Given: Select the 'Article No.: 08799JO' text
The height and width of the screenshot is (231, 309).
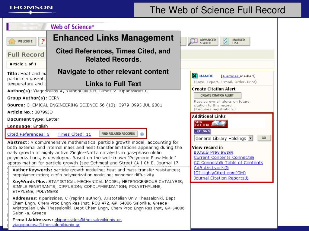Looking at the screenshot, I should pos(30,112).
